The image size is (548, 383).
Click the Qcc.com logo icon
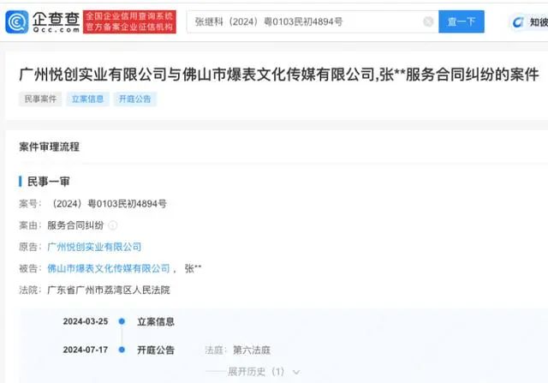(17, 22)
